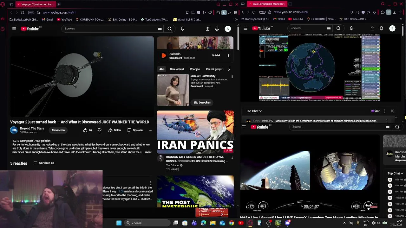Open THE MOST MYSTERIOUS video thumbnail

point(195,192)
